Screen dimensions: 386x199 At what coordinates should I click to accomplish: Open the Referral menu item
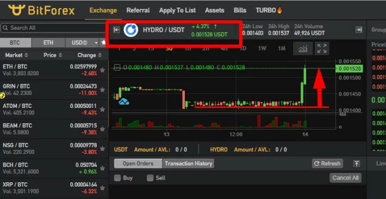[x=138, y=10]
